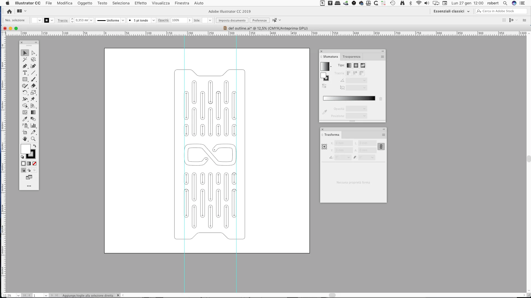Click the Preferenze button
Image resolution: width=531 pixels, height=298 pixels.
(259, 20)
